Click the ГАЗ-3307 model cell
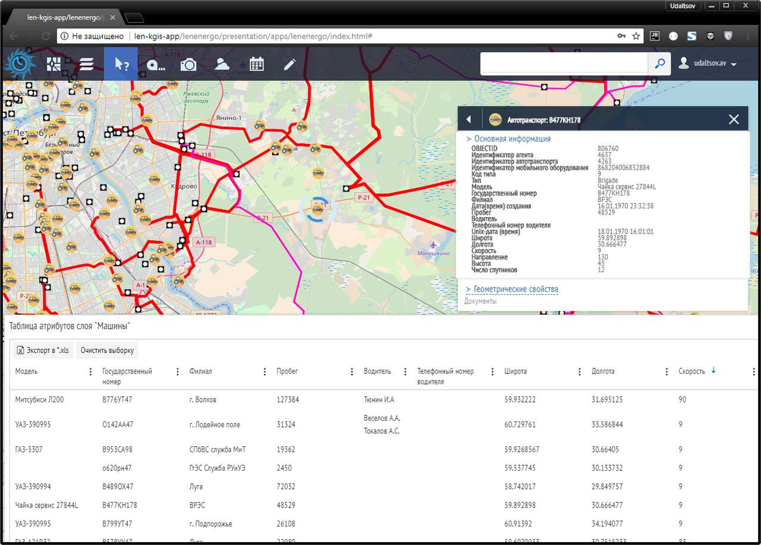The image size is (761, 545). pos(28,449)
